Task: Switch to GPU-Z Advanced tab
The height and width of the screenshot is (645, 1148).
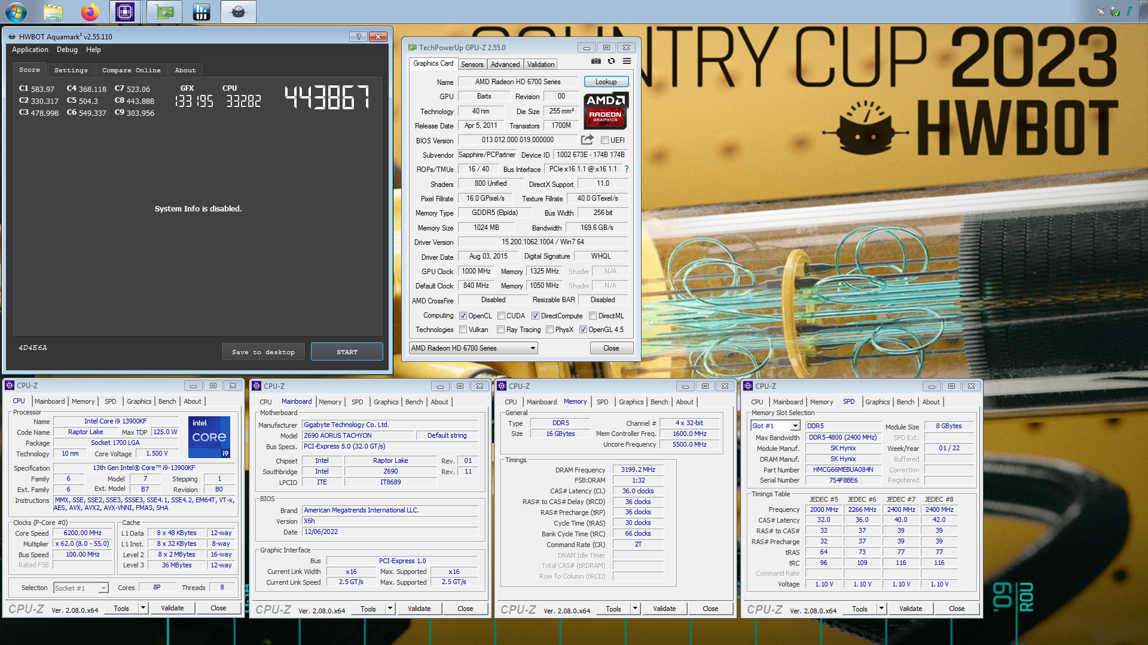Action: (505, 64)
